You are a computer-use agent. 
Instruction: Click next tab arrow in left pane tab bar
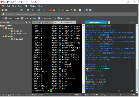[x=80, y=22]
